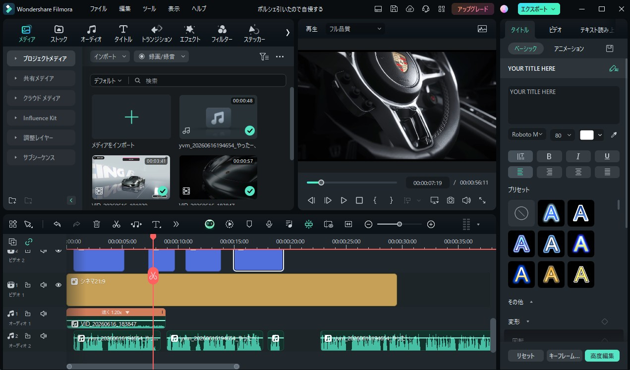Click the scissors split icon in timeline toolbar
This screenshot has width=630, height=370.
coord(116,224)
